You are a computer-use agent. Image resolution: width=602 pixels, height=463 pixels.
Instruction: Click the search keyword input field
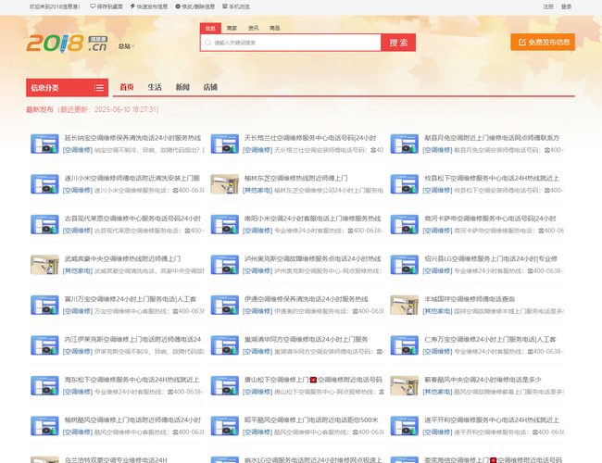292,43
